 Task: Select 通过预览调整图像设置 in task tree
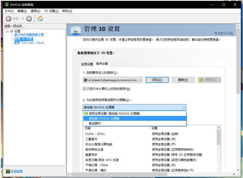pos(29,35)
